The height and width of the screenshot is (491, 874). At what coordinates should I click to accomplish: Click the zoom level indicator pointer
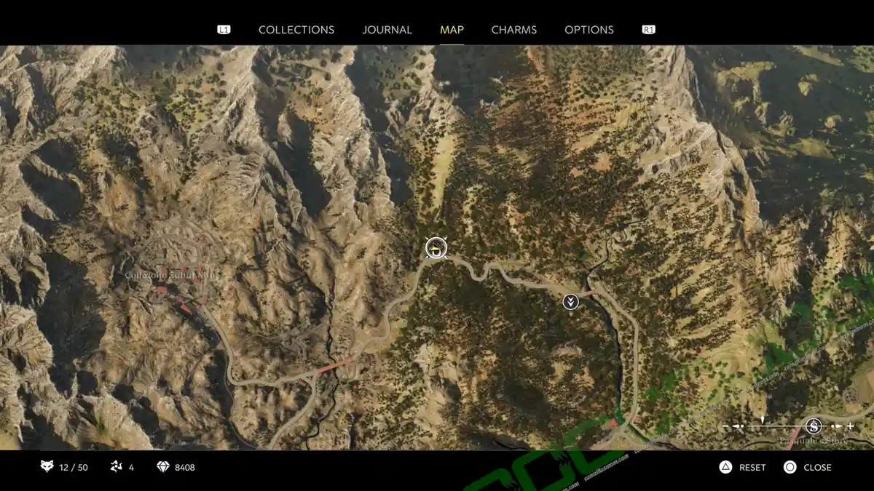(763, 420)
